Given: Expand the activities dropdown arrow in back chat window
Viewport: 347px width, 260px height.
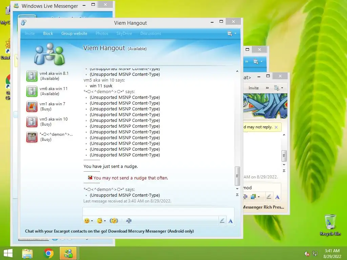Looking at the screenshot, I should (259, 197).
